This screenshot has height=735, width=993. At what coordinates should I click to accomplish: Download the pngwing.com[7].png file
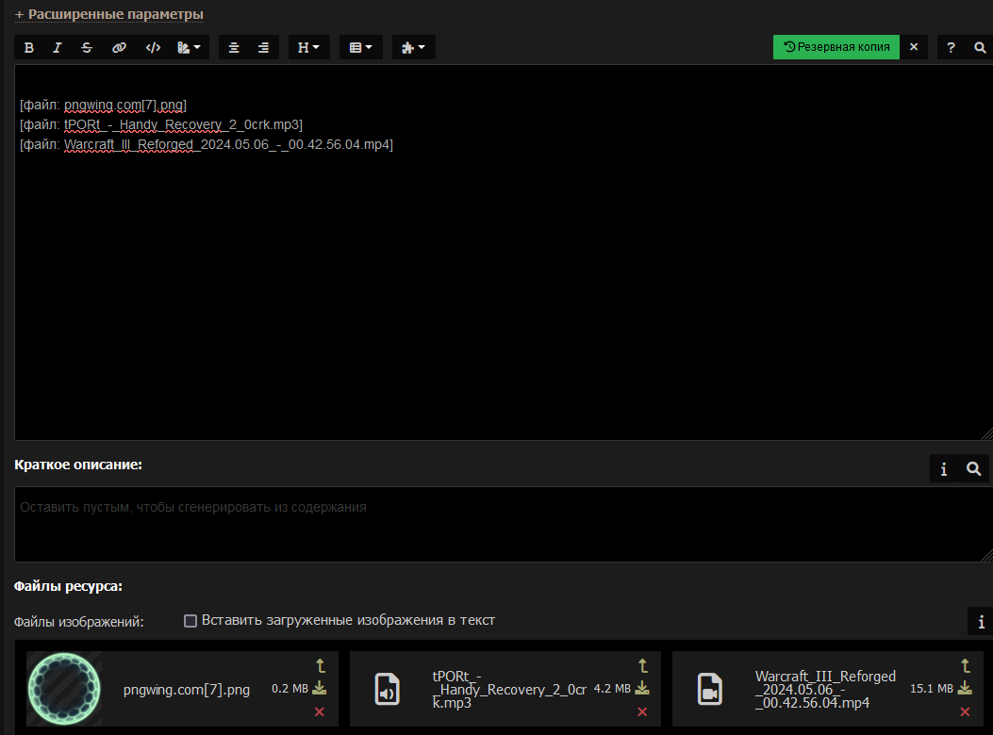coord(319,688)
